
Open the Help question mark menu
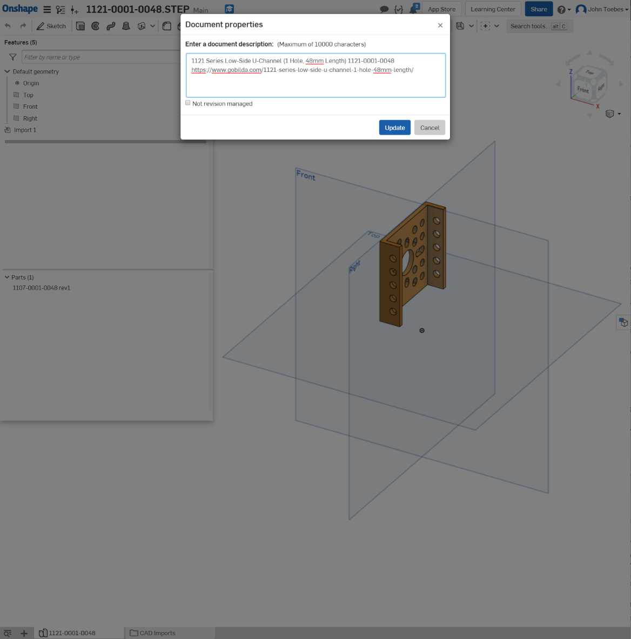pos(564,9)
